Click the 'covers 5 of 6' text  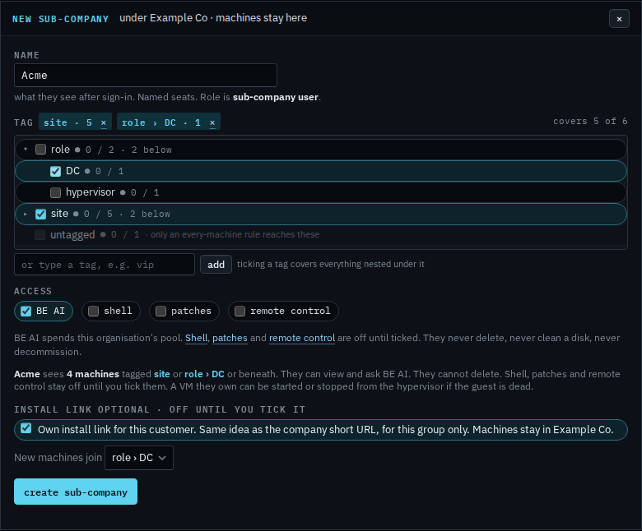tap(590, 121)
